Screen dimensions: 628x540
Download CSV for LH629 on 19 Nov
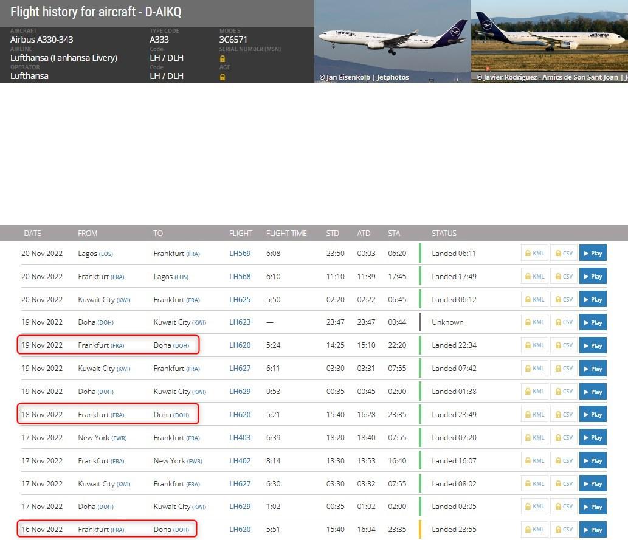point(564,392)
